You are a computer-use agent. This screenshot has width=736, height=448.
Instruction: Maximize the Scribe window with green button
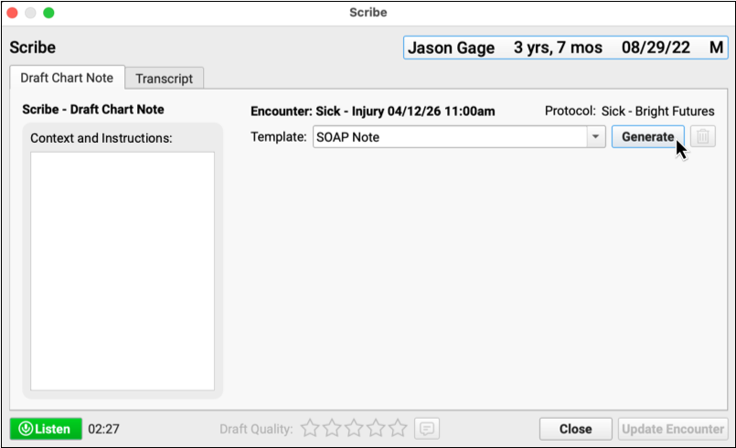[x=49, y=13]
